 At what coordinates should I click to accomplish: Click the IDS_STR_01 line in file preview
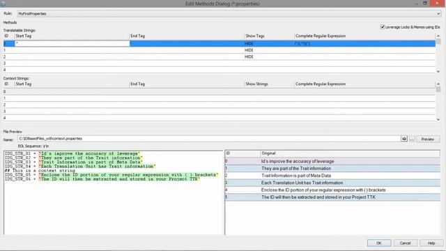(72, 153)
